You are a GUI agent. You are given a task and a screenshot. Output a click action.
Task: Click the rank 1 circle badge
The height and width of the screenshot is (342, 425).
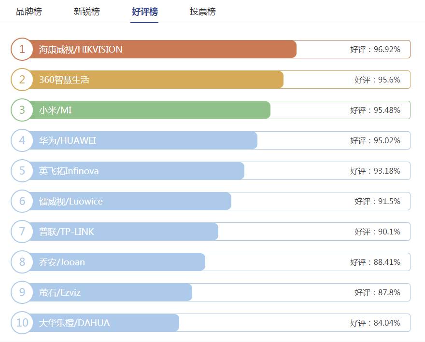click(x=22, y=49)
